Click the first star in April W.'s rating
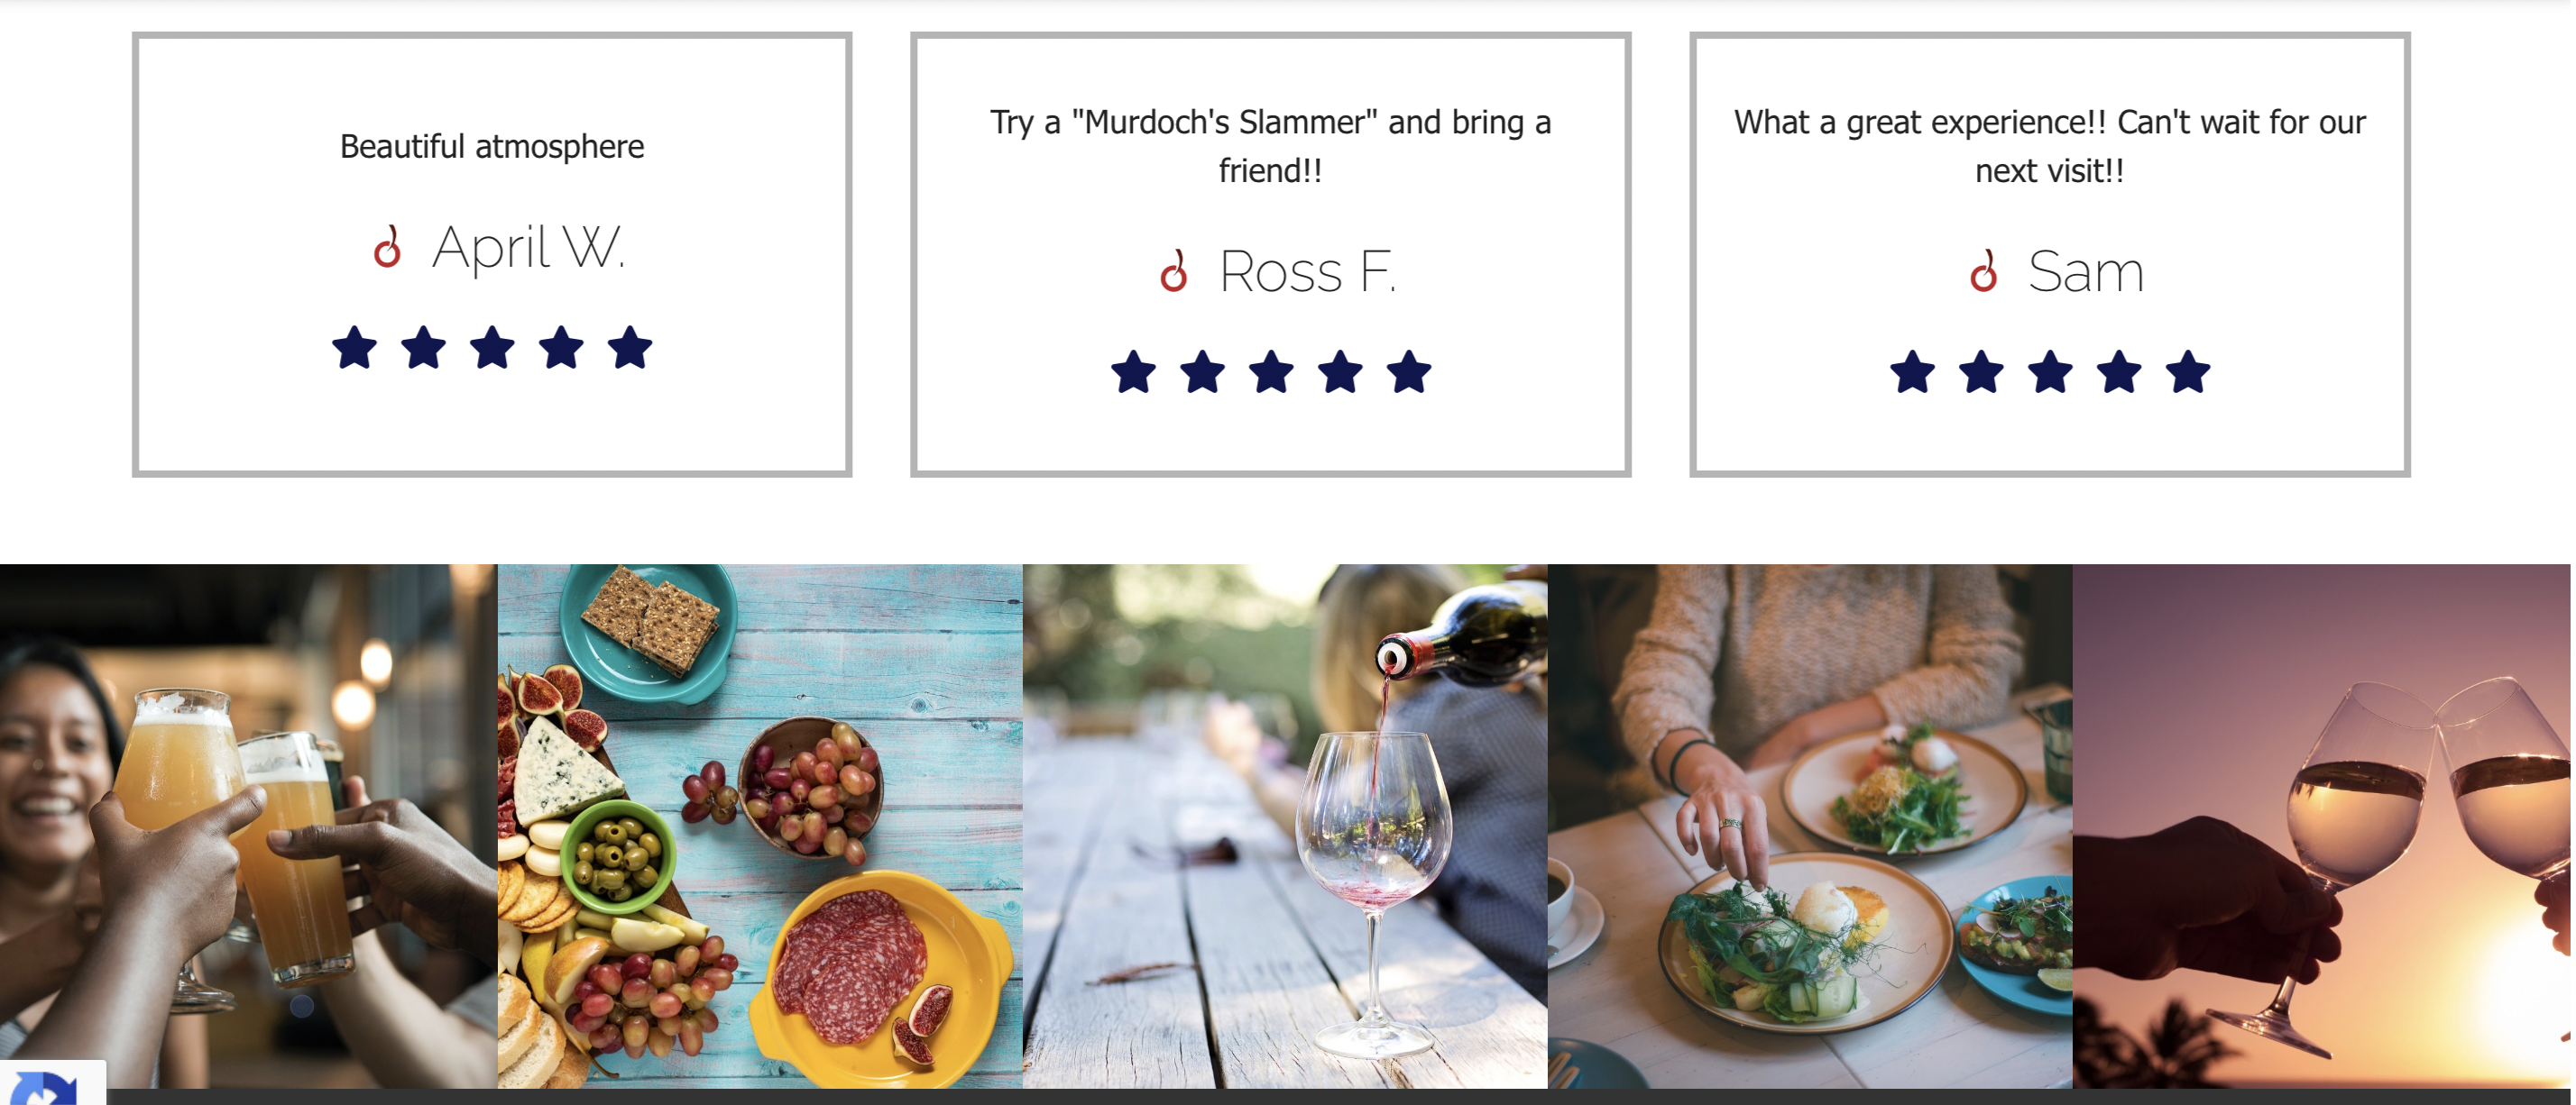Image resolution: width=2576 pixels, height=1105 pixels. click(x=355, y=348)
